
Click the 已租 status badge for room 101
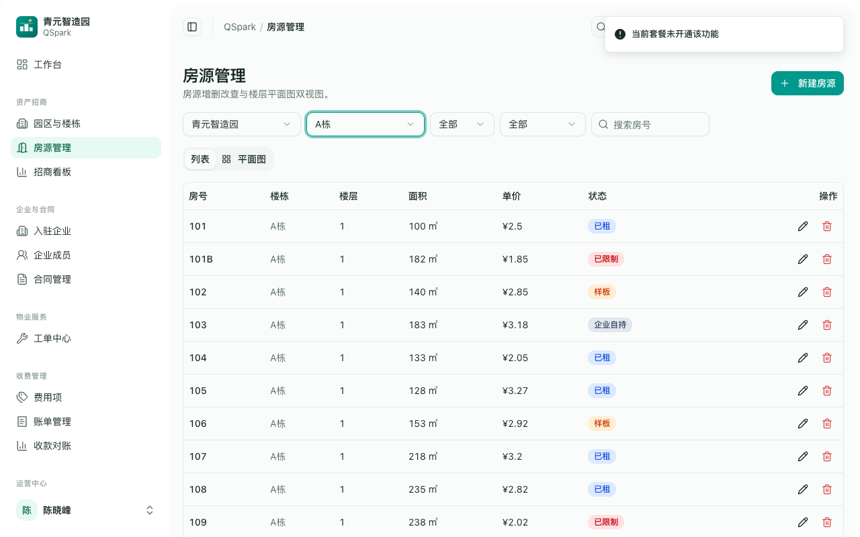[602, 226]
